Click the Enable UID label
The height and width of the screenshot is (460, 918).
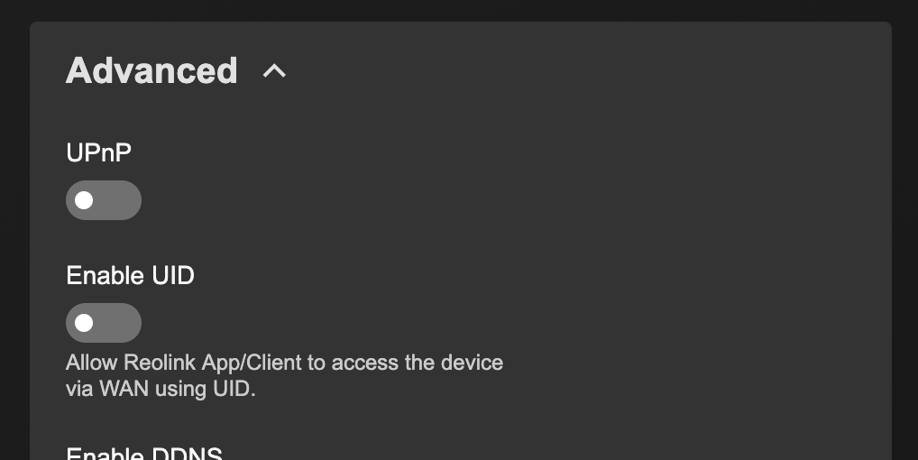coord(130,275)
